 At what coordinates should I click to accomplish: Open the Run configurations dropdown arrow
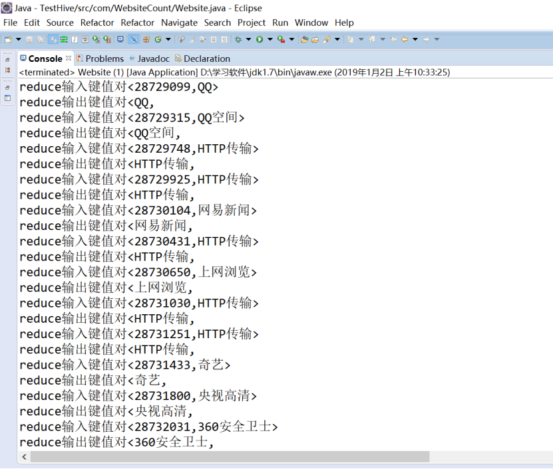270,39
